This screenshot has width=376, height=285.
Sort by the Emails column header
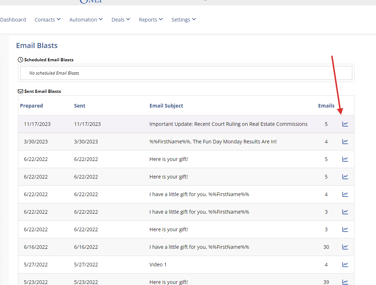click(x=326, y=106)
